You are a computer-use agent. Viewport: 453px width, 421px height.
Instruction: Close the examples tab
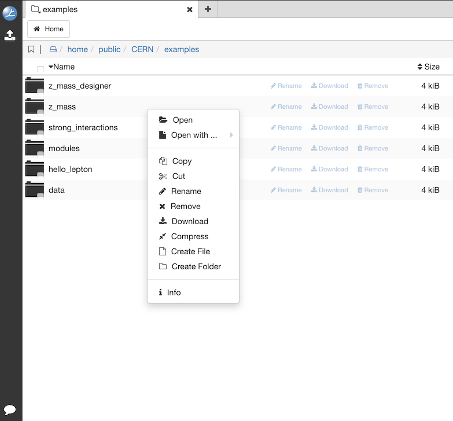point(190,9)
